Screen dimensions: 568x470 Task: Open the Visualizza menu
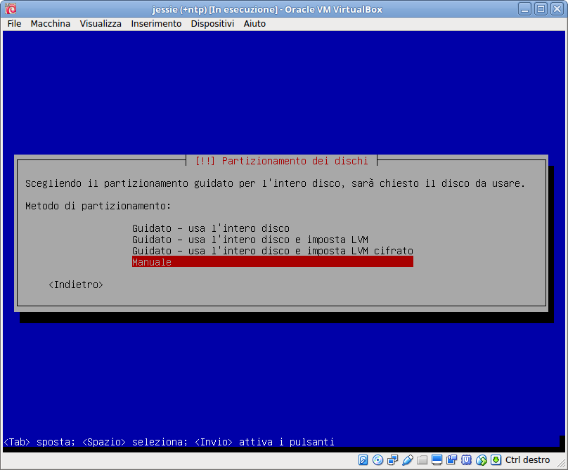(x=101, y=24)
